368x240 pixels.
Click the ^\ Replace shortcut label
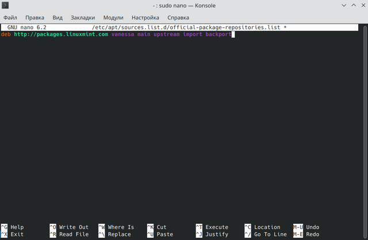tap(114, 234)
